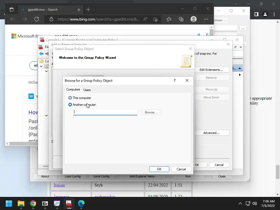This screenshot has width=280, height=210.
Task: Click the Load Config button
Action: click(x=73, y=176)
